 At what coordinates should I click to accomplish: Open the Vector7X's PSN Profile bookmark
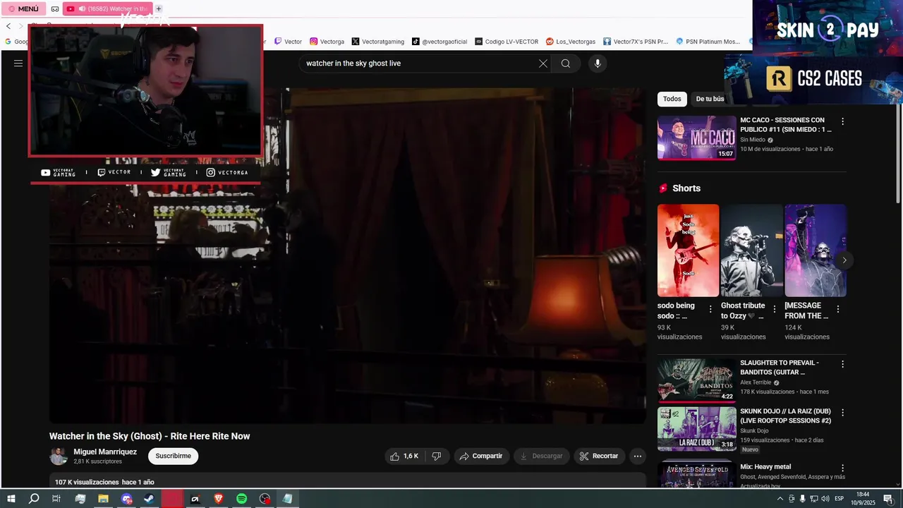(x=636, y=42)
